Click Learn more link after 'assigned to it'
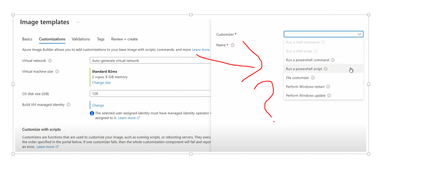Image resolution: width=424 pixels, height=175 pixels. (x=129, y=118)
